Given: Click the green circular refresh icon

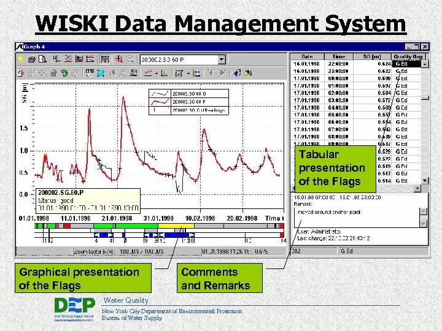Looking at the screenshot, I should (x=64, y=74).
